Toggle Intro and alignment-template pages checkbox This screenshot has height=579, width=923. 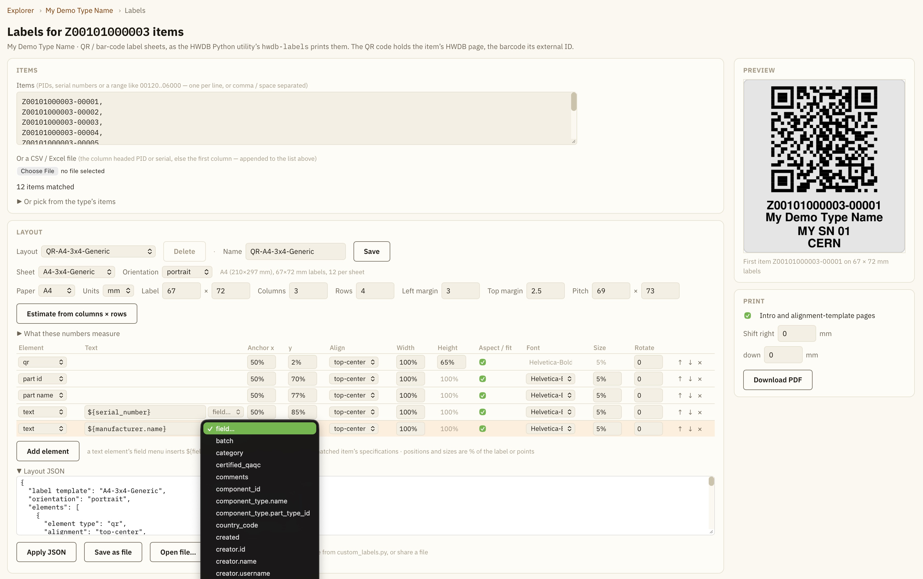748,316
